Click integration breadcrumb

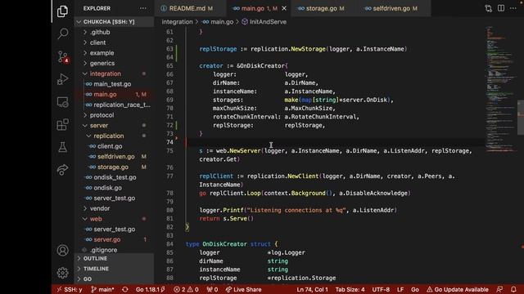[x=177, y=22]
